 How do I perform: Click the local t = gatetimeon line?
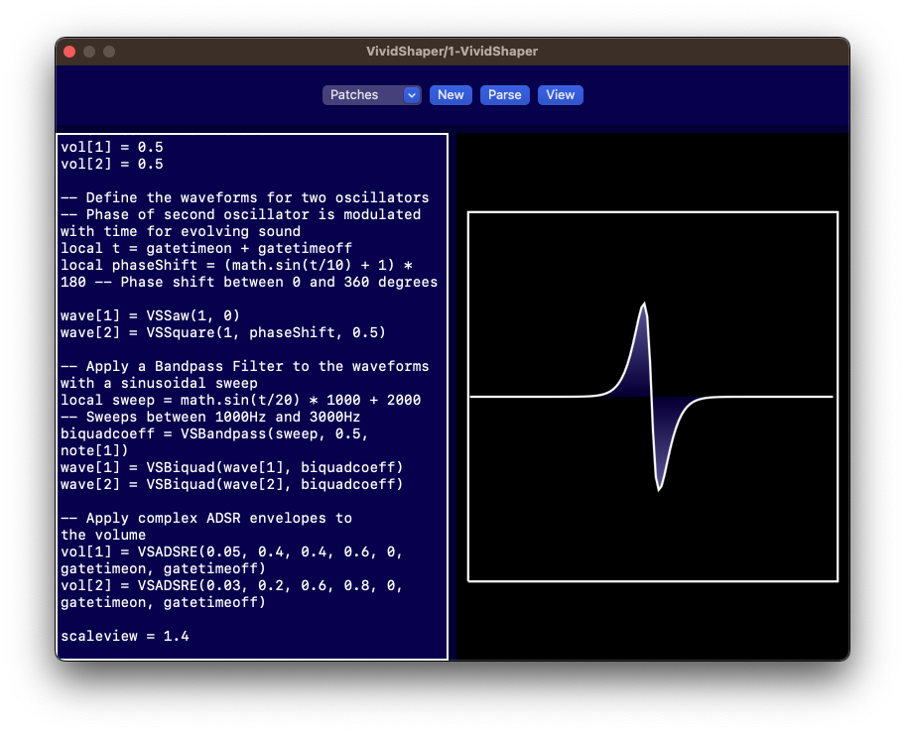[x=206, y=248]
